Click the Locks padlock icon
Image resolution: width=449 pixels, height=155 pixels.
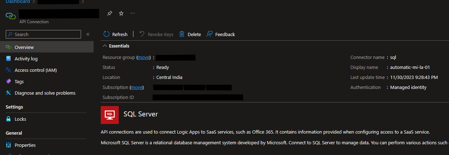[9, 119]
